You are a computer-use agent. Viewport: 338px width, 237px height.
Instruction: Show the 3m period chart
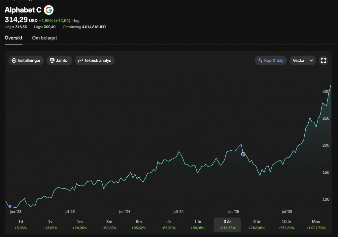pos(109,224)
